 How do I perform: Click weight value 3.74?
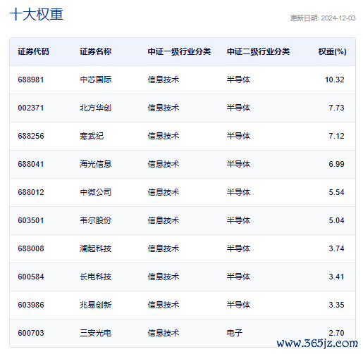[x=336, y=248]
